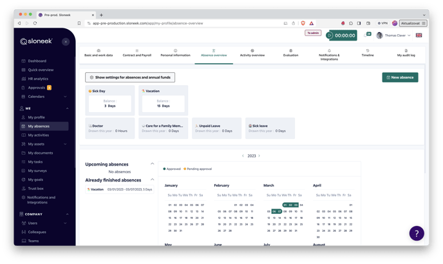This screenshot has width=443, height=264.
Task: Collapse the ME section
Action: tap(67, 108)
